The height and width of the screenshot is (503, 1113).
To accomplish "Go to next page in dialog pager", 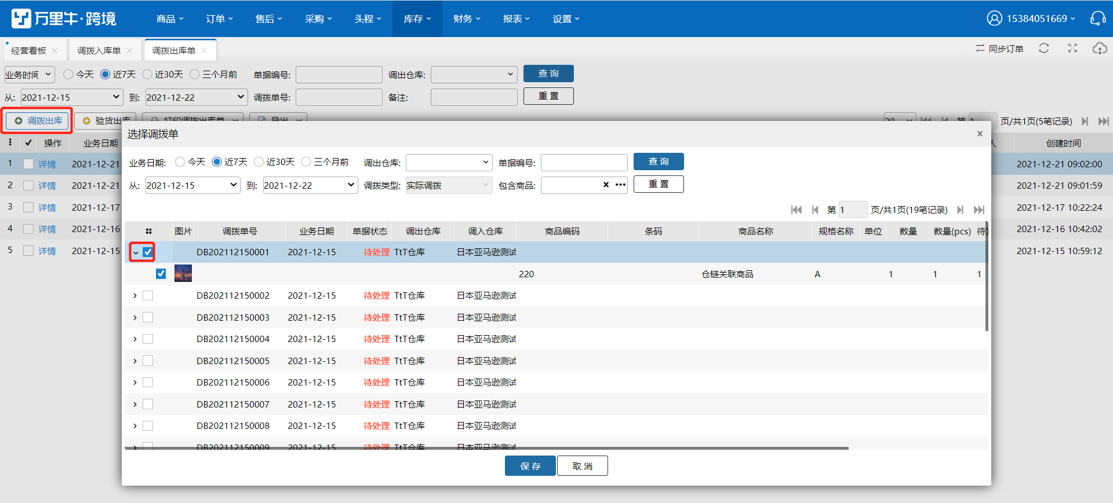I will [x=960, y=210].
